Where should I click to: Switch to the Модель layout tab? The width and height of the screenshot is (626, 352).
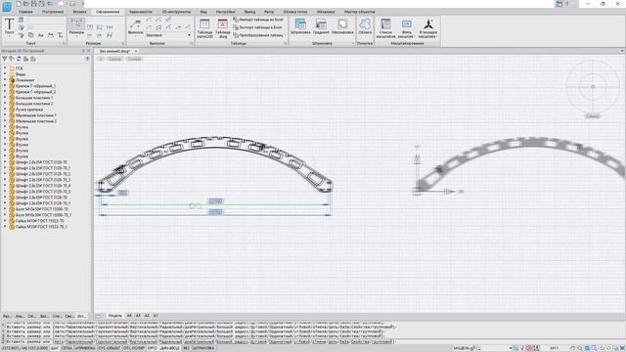click(115, 316)
